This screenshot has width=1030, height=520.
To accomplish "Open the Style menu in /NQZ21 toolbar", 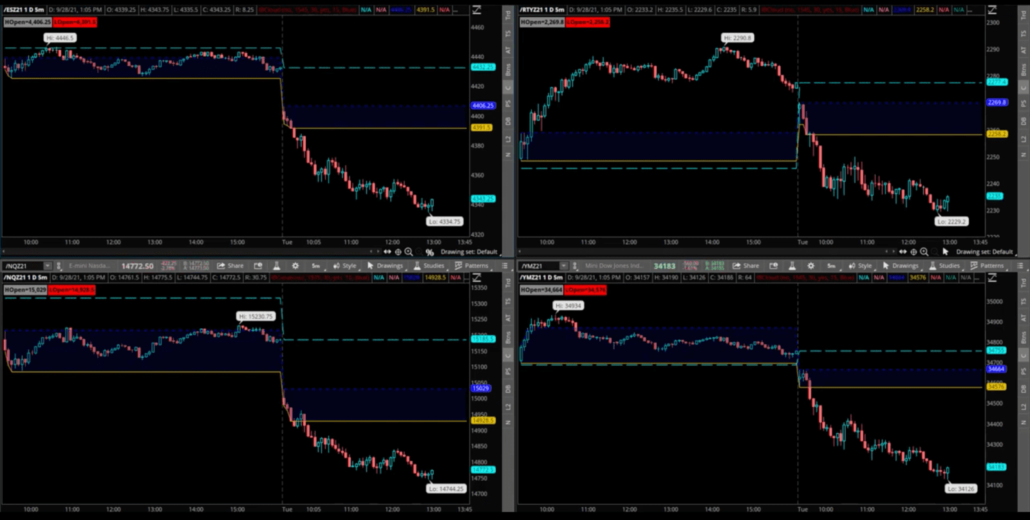I will [344, 266].
